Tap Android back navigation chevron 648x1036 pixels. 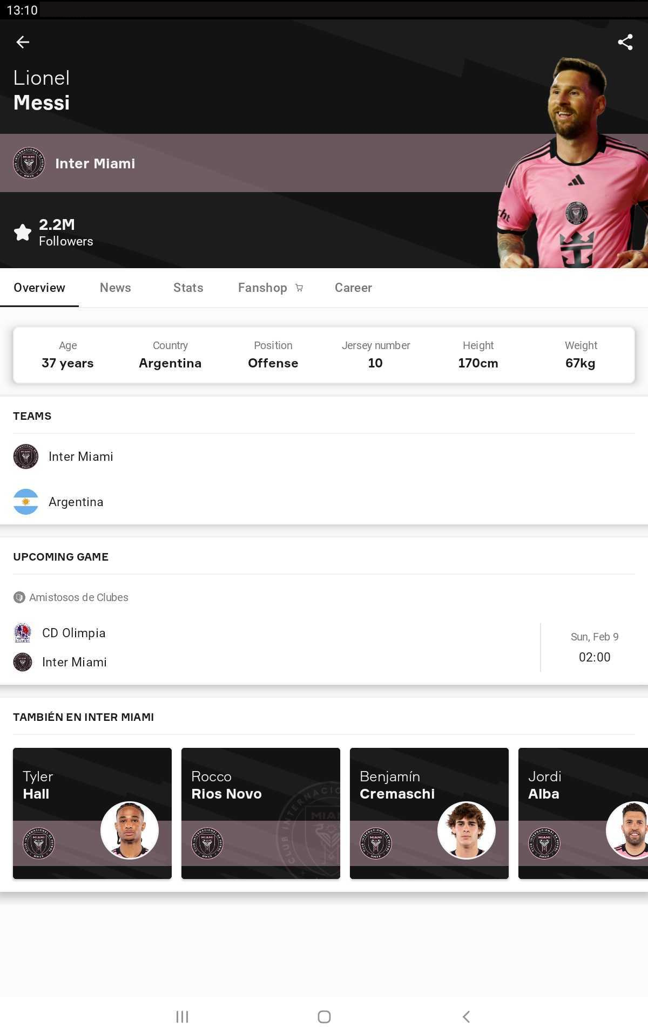(466, 1017)
